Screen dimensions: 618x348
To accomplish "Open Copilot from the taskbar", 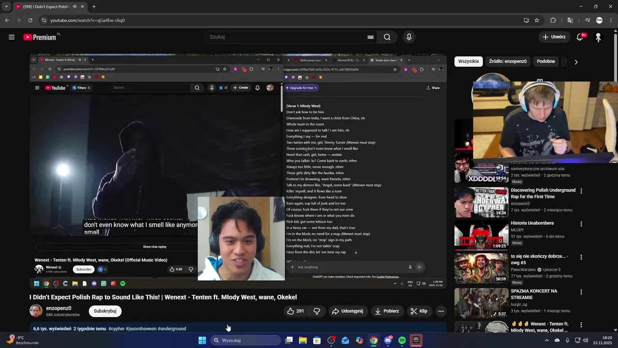I will [x=359, y=340].
